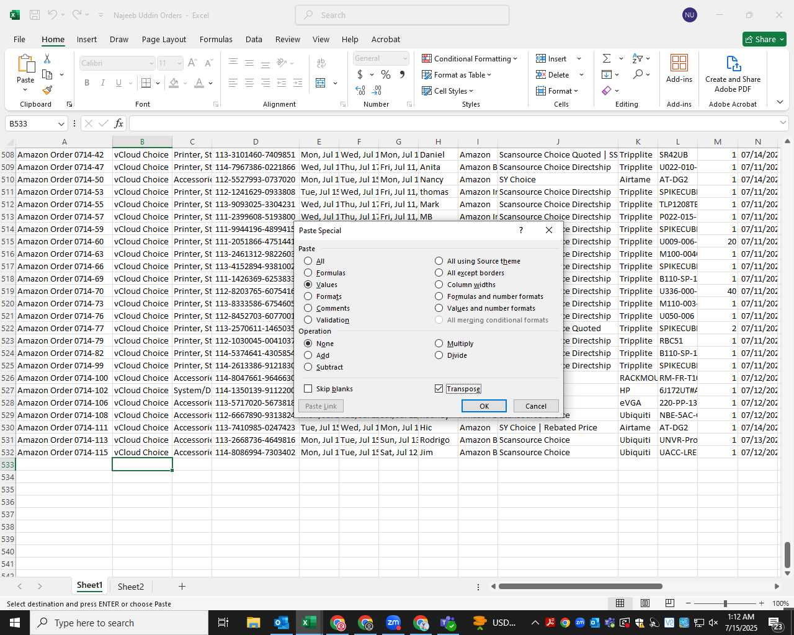
Task: Collapse the ribbon with chevron
Action: click(x=780, y=102)
